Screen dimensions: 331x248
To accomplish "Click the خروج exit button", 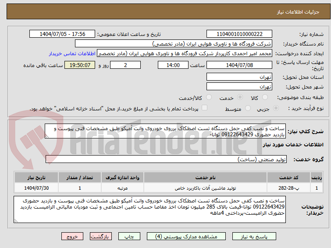I will point(72,237).
